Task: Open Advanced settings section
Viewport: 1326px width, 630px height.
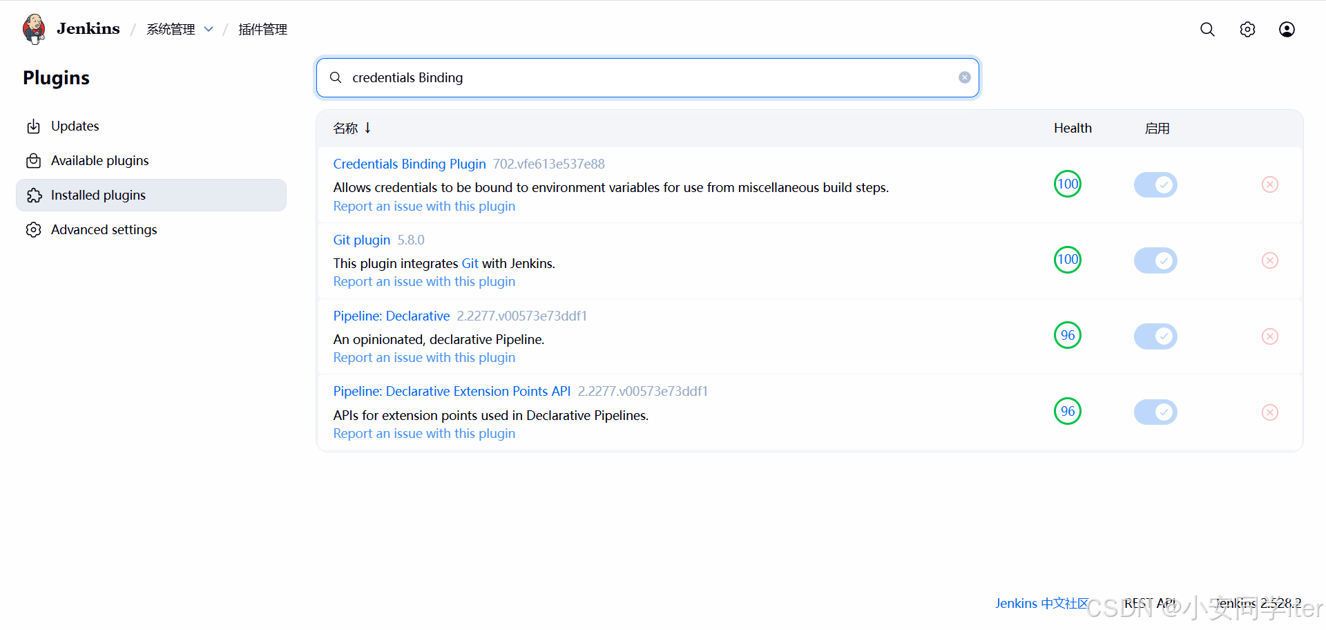Action: pyautogui.click(x=151, y=230)
